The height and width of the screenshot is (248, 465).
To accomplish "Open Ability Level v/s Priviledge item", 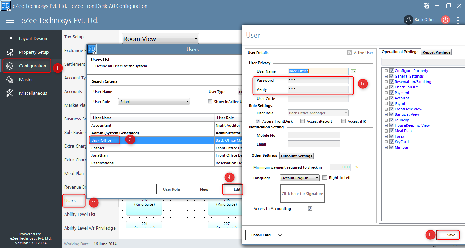I will tap(90, 228).
